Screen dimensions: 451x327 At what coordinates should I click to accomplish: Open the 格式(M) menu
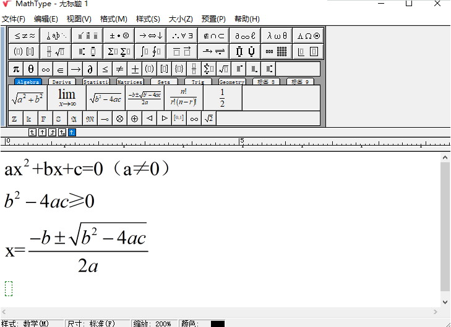click(114, 19)
